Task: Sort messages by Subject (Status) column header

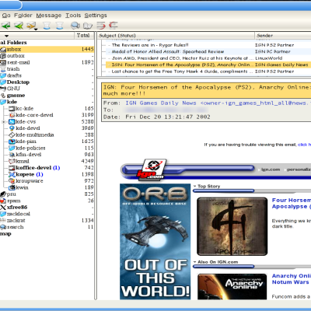Action: pos(176,36)
